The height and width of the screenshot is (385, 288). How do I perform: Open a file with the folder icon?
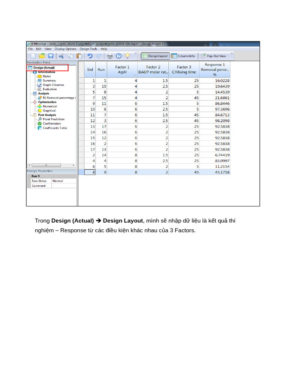[x=42, y=56]
